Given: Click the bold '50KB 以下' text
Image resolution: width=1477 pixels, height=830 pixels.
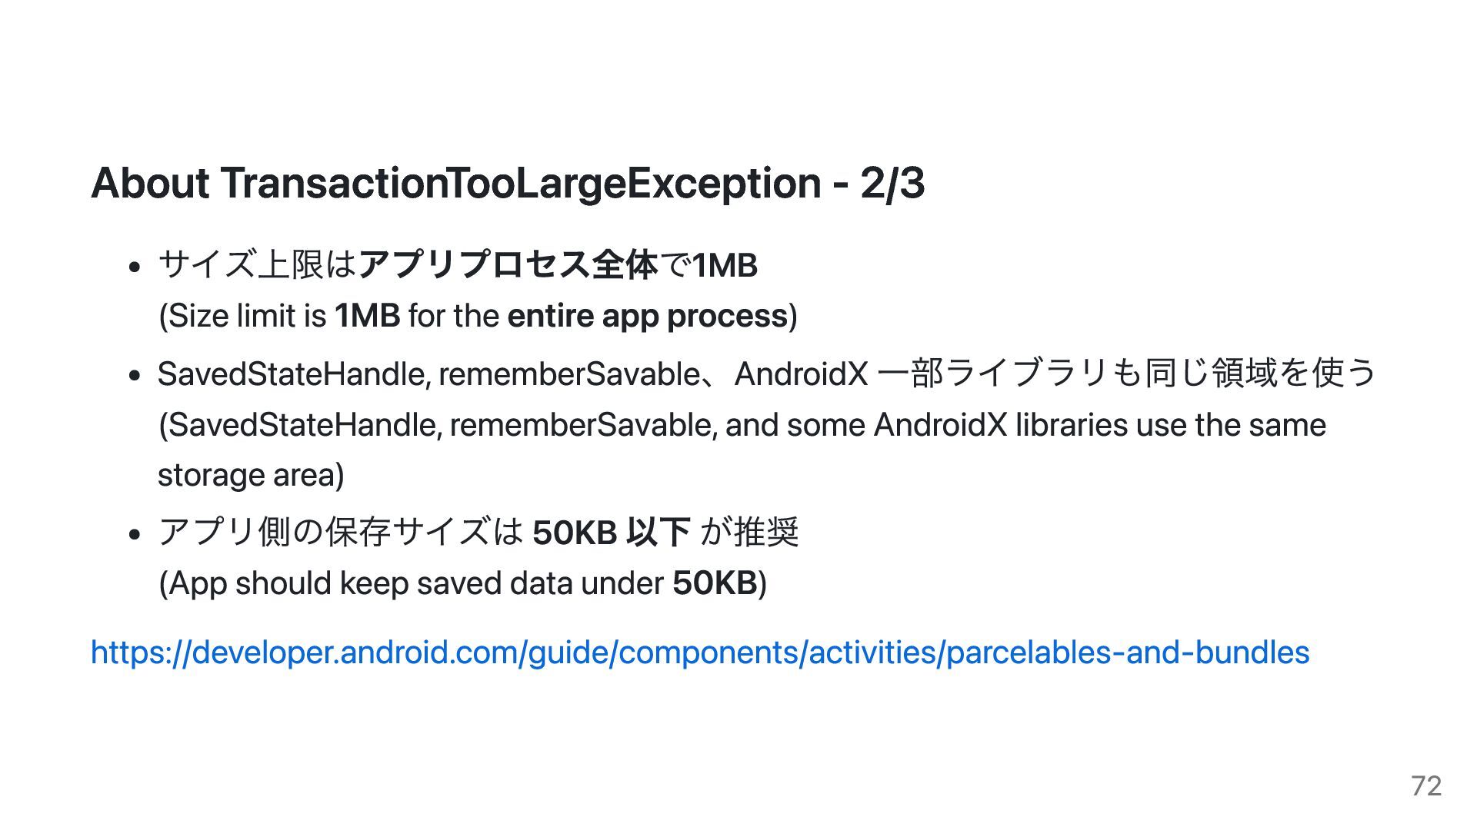Looking at the screenshot, I should [612, 533].
